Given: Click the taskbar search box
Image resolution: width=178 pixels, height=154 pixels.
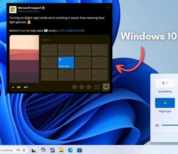Looking at the screenshot, I should (14, 150).
